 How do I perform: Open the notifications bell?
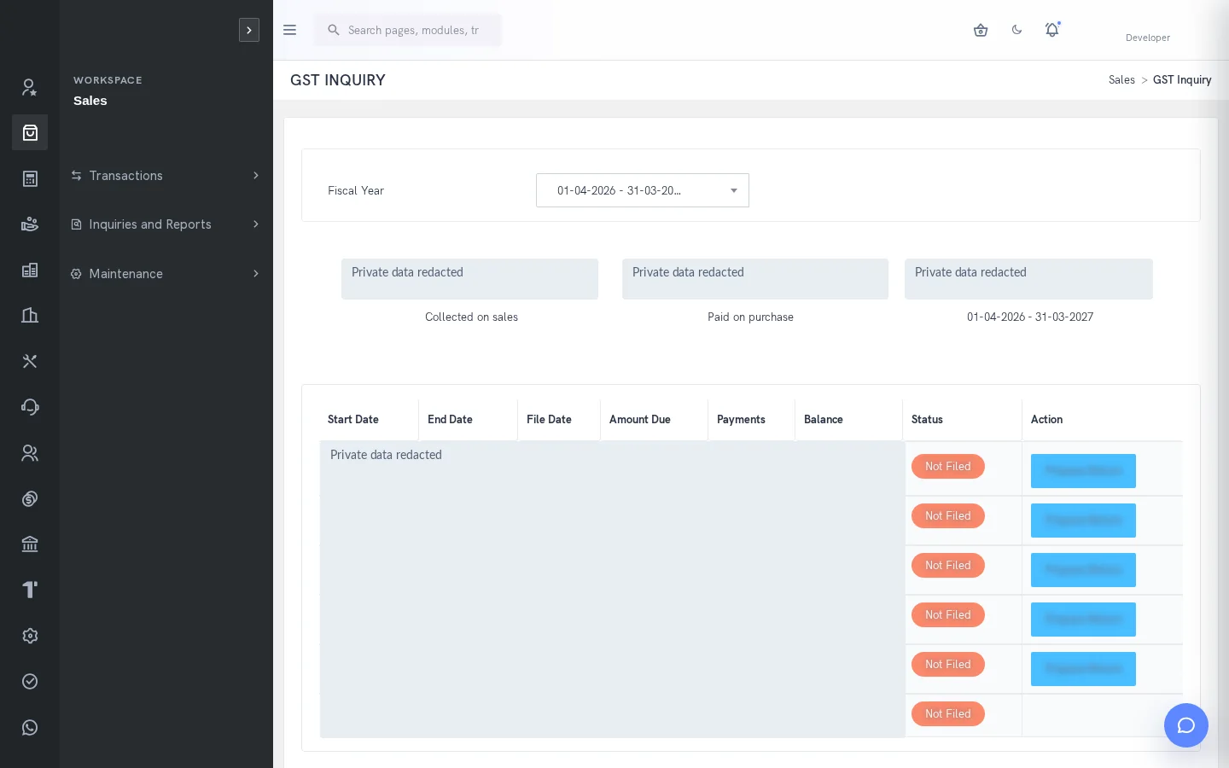[1052, 30]
